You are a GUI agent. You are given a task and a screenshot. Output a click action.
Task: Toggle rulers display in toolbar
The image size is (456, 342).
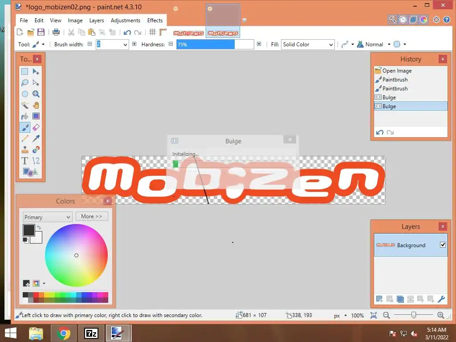click(163, 32)
